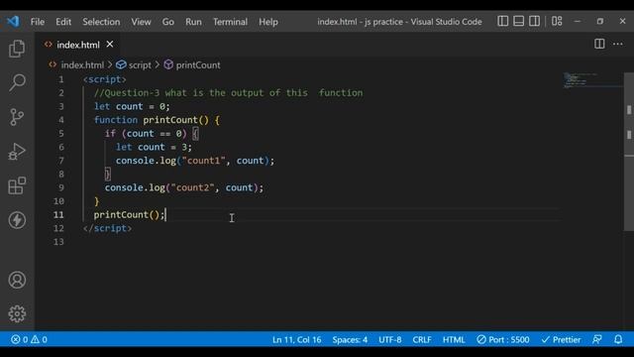Viewport: 634px width, 357px height.
Task: Open the Run menu
Action: click(x=193, y=22)
